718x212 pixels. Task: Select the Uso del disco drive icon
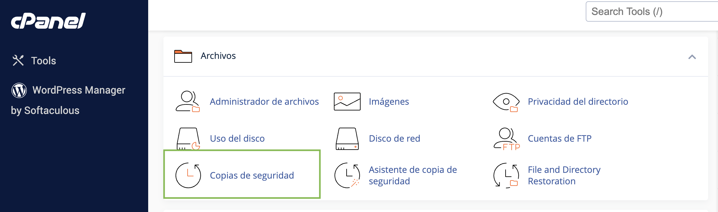[x=188, y=139]
